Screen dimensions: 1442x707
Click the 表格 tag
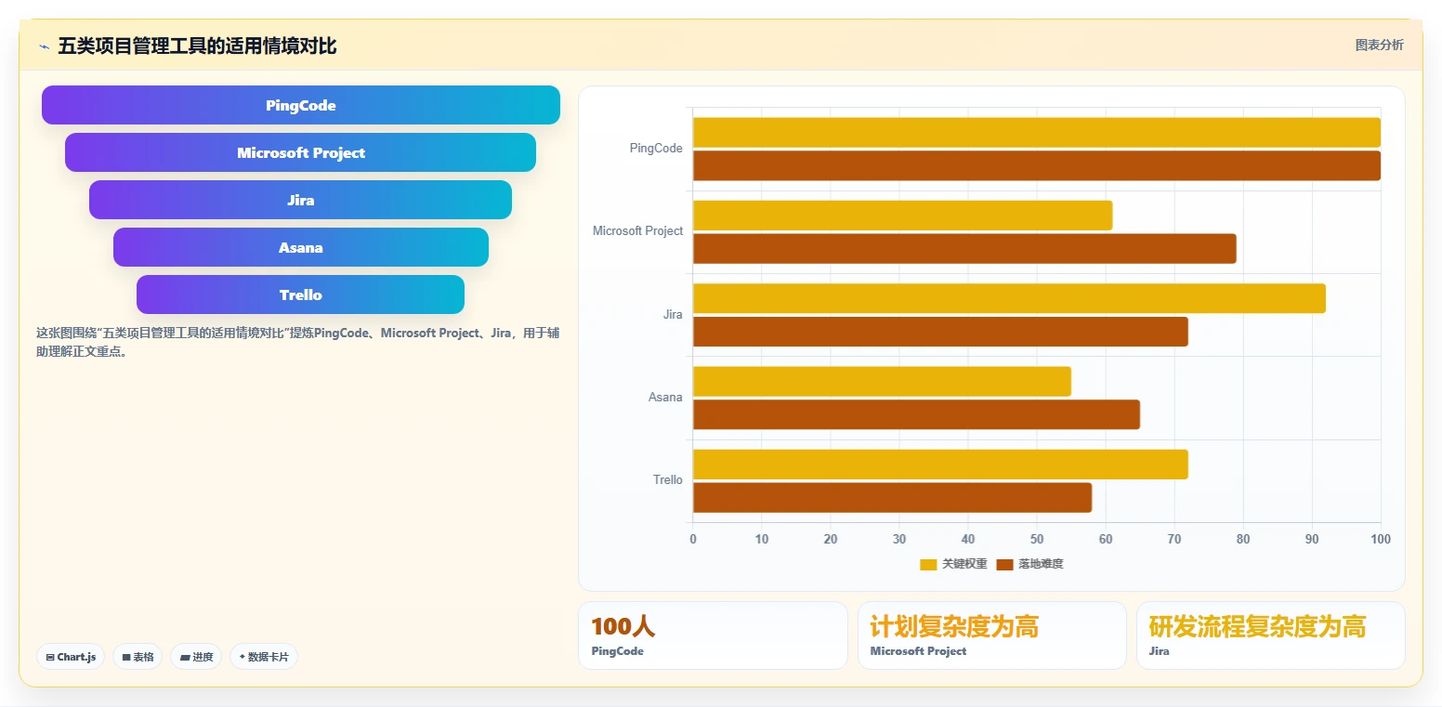tap(138, 657)
